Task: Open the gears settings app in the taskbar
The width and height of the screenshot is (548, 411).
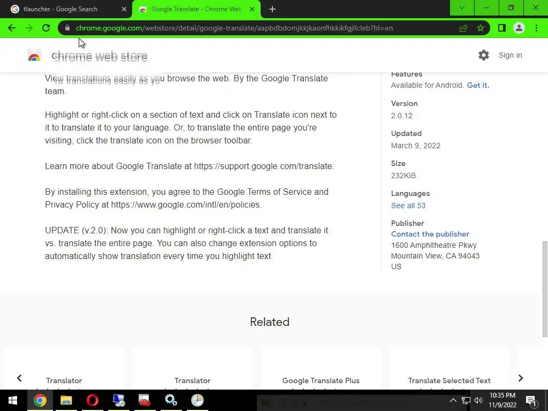Action: [x=171, y=400]
